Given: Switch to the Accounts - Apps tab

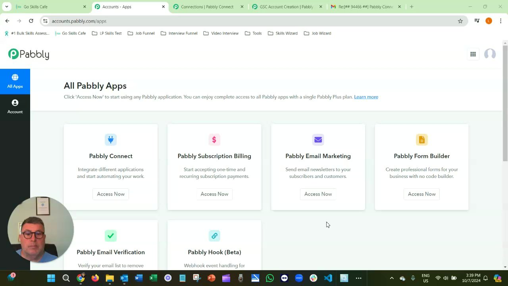Looking at the screenshot, I should [130, 7].
